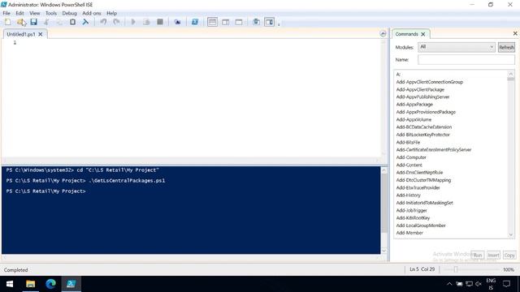The width and height of the screenshot is (520, 292).
Task: Open the View menu
Action: click(34, 13)
